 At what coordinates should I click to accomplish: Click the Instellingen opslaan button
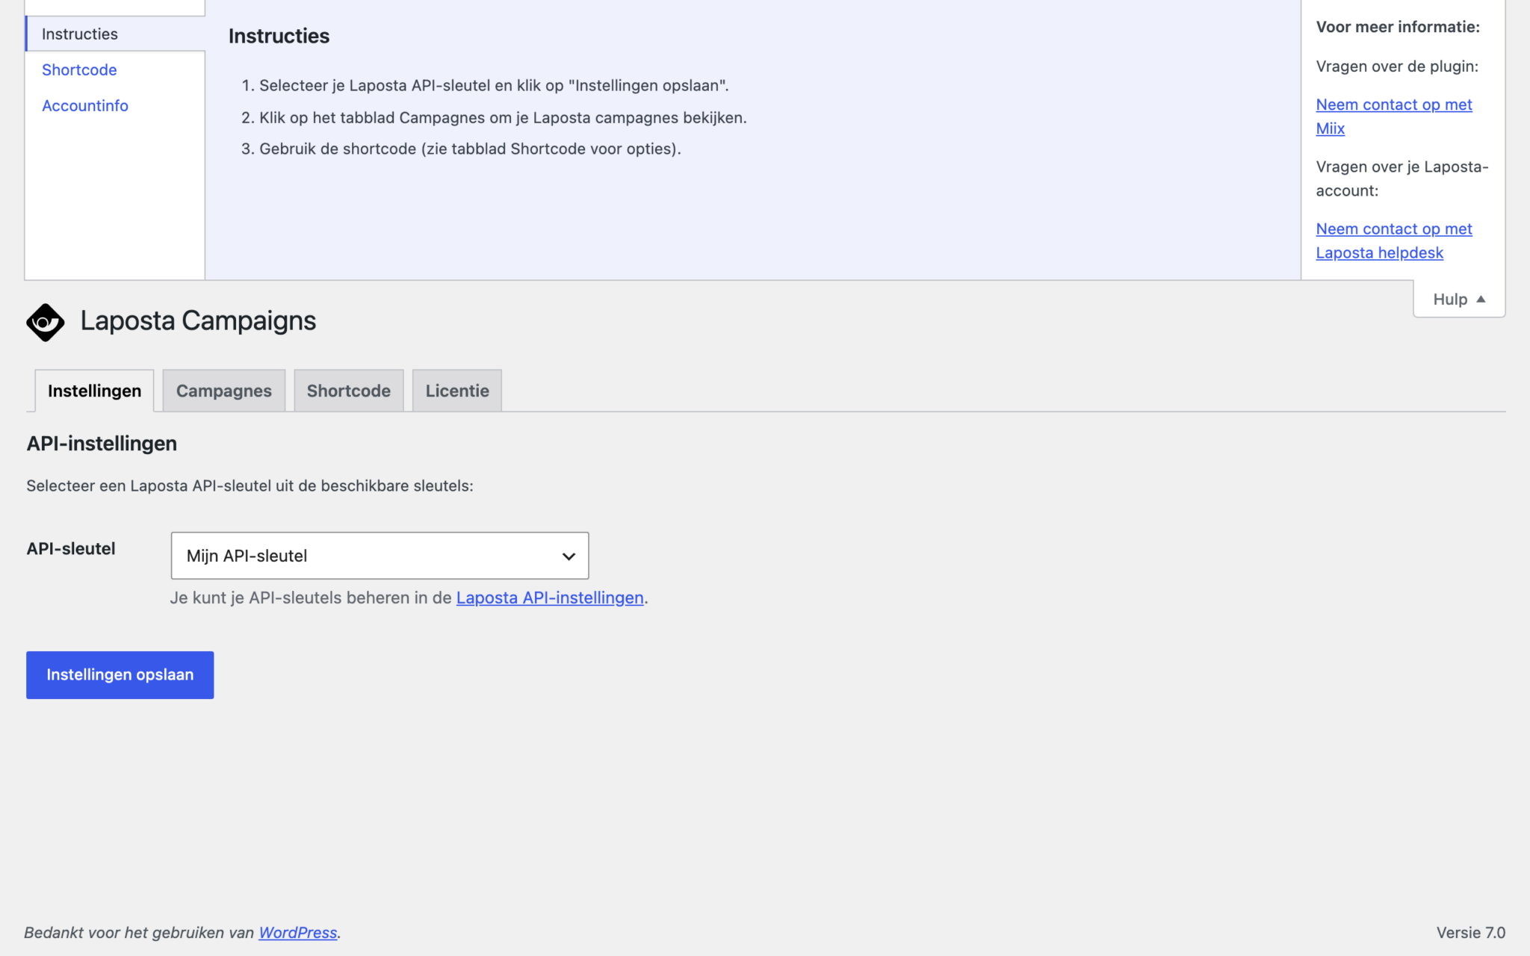pyautogui.click(x=120, y=675)
